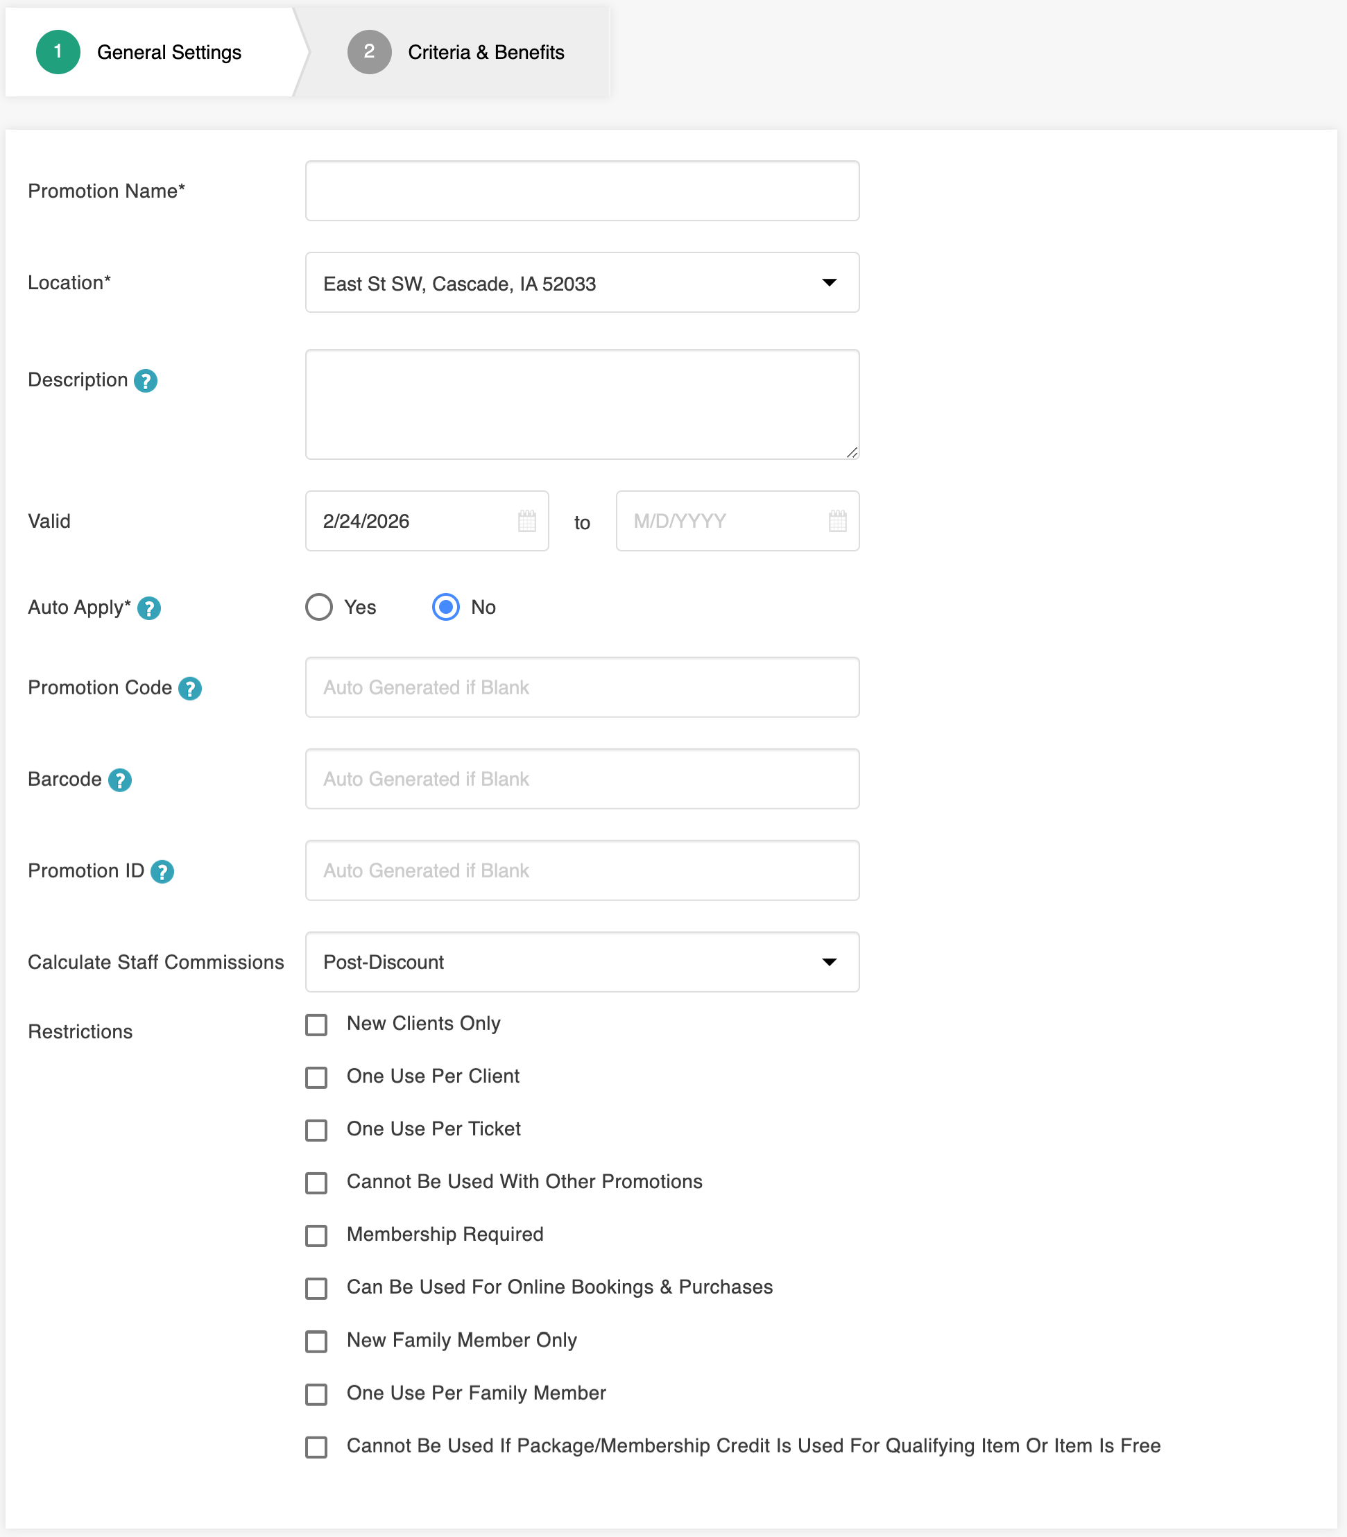Open the Valid start date calendar icon
This screenshot has height=1537, width=1347.
pos(527,521)
